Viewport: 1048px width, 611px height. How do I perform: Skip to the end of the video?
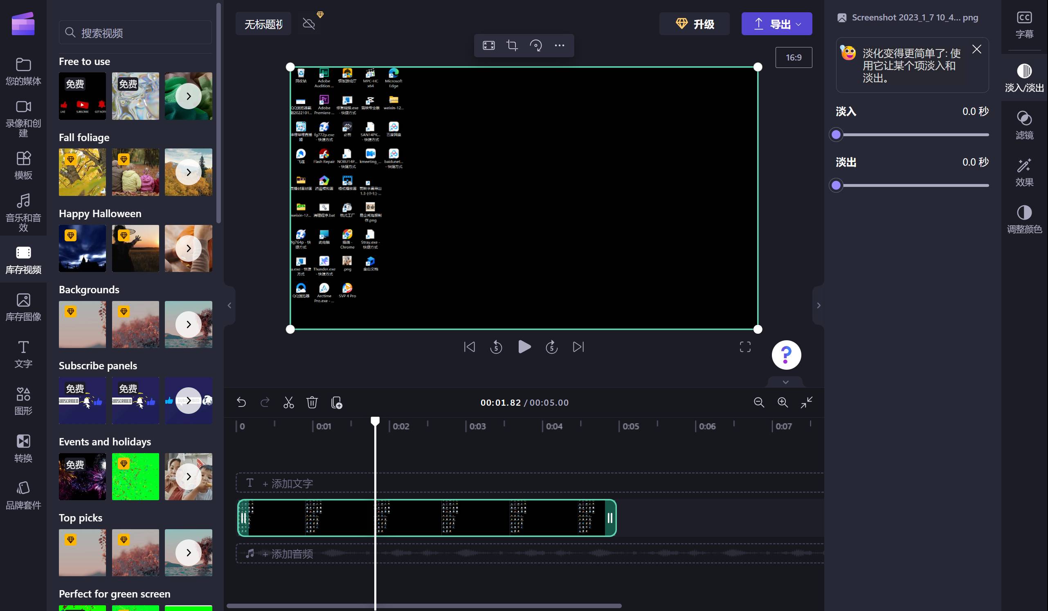tap(578, 347)
